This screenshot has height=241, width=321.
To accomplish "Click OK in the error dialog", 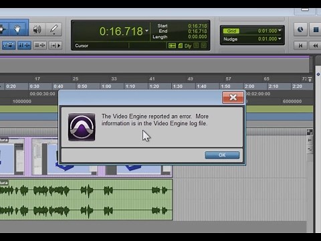I will [x=222, y=155].
